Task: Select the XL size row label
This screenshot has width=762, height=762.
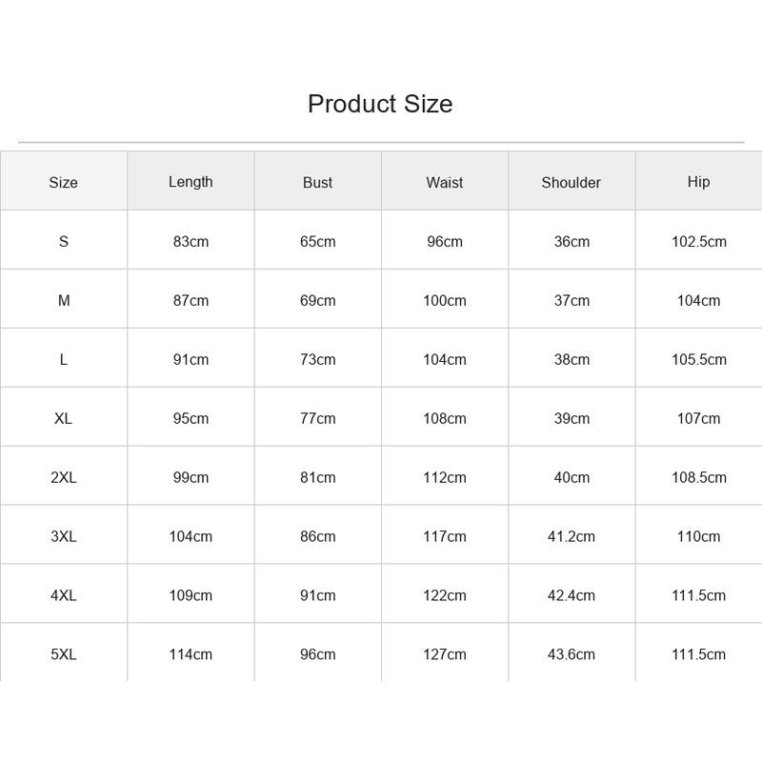Action: 63,418
